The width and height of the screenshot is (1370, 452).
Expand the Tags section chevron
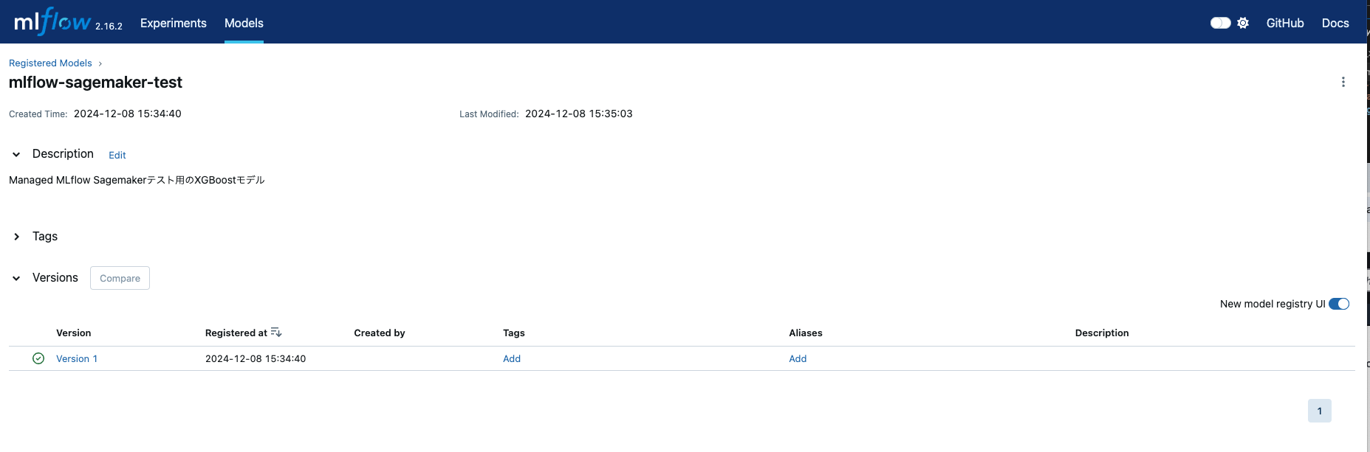(x=16, y=237)
